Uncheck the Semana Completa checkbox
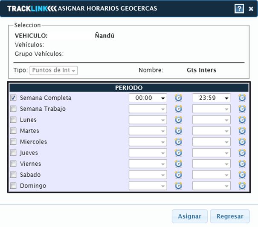The width and height of the screenshot is (258, 227). click(x=13, y=98)
